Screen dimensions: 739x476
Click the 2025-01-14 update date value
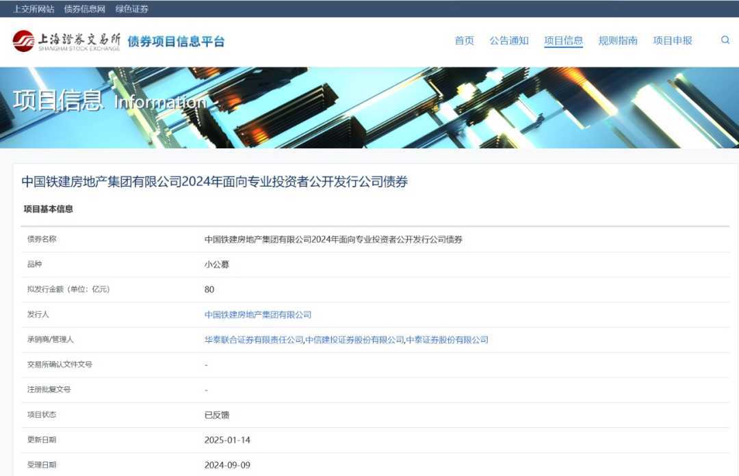point(227,440)
